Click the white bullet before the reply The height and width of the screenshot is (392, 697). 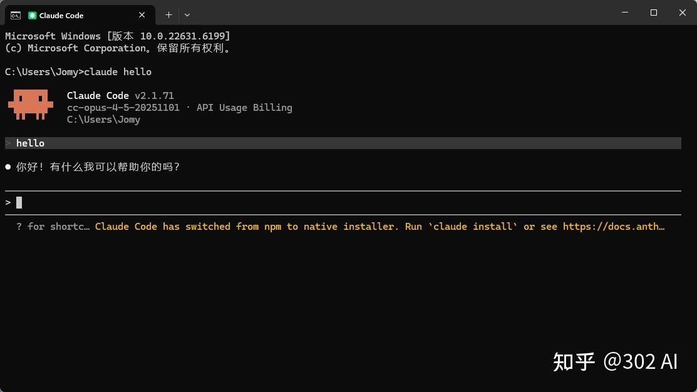tap(8, 167)
